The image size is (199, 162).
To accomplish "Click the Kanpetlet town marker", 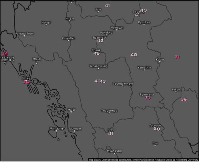I will tap(68, 40).
